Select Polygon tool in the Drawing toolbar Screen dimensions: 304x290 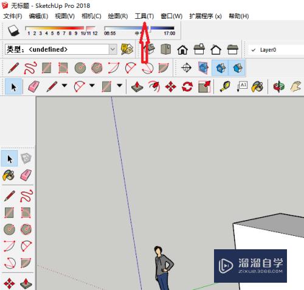(97, 67)
